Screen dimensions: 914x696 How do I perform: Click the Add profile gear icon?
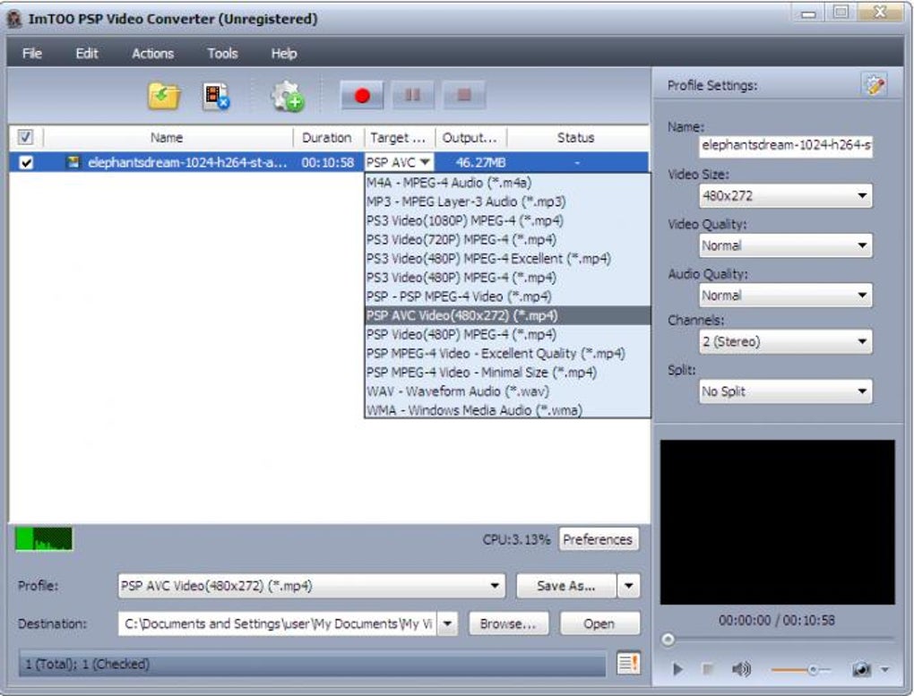click(x=287, y=96)
